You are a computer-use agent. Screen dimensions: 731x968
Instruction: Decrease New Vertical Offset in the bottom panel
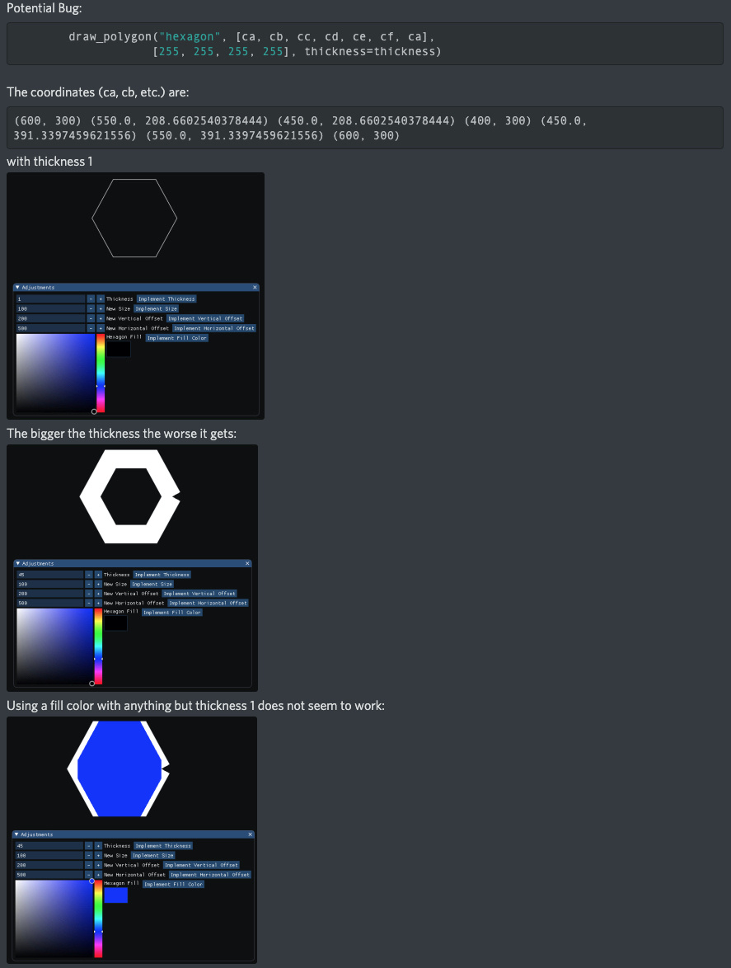click(x=89, y=865)
